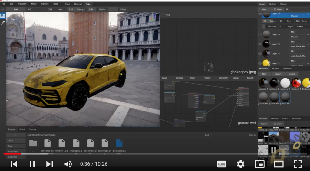Toggle video subtitles captions
Screen dimensions: 310x171
coord(222,164)
